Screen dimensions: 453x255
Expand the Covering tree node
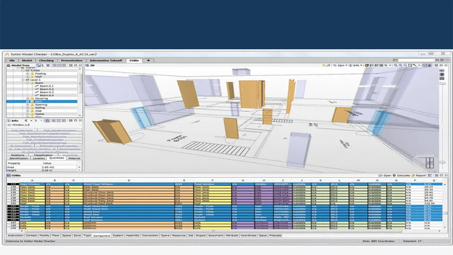point(28,99)
